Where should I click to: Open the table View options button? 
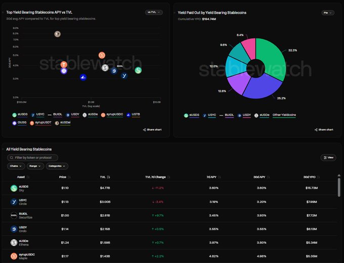328,157
